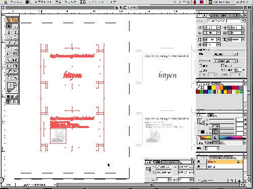Switch to second tab in Swatches panel
This screenshot has width=253, height=189.
(x=217, y=84)
